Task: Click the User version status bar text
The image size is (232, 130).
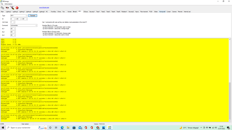Action: click(25, 124)
